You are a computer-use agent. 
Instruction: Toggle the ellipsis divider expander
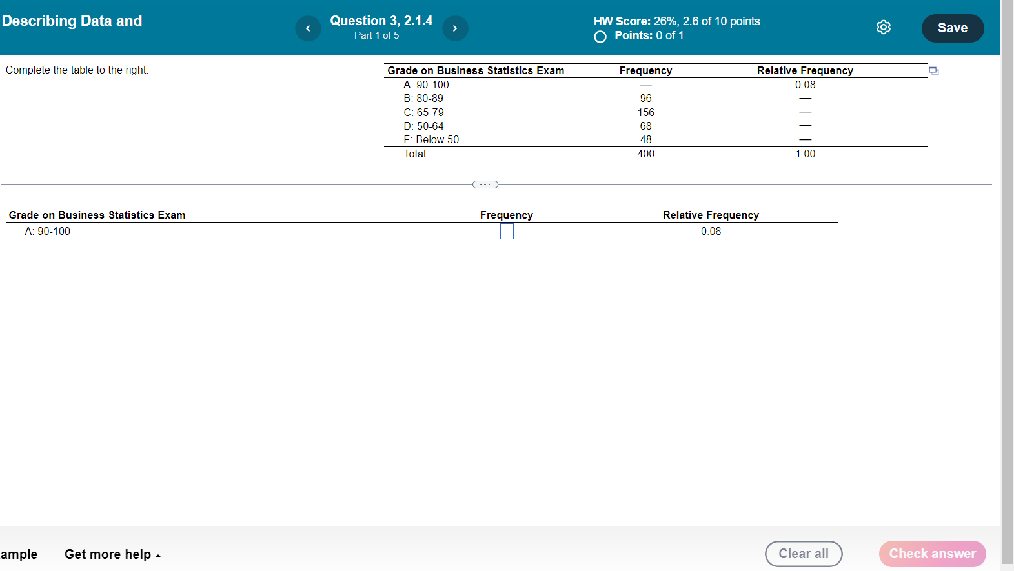pos(485,185)
